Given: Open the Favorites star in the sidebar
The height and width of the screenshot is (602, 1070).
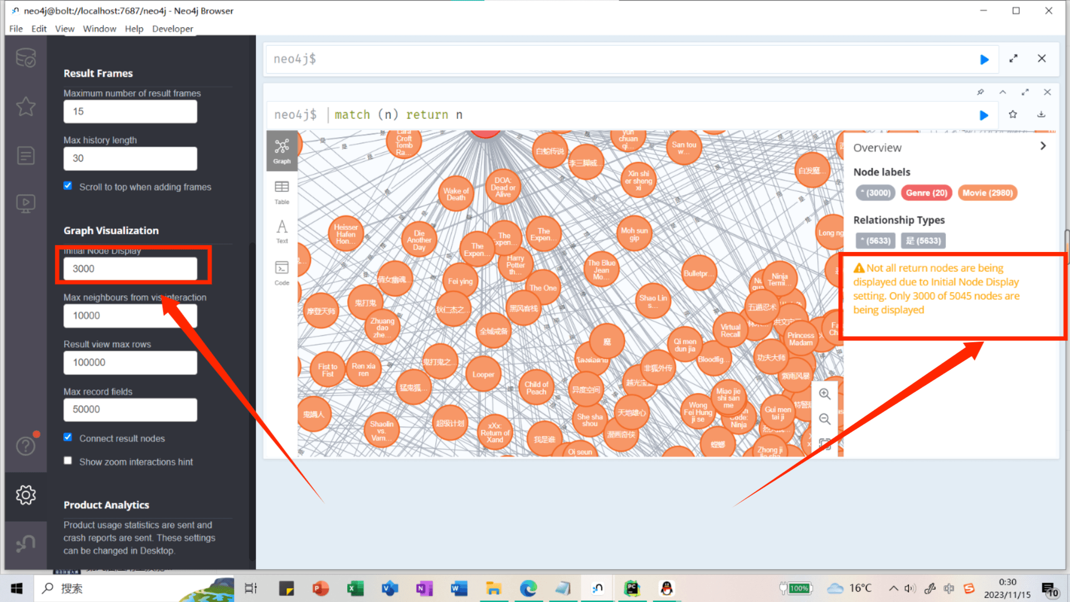Looking at the screenshot, I should [x=26, y=106].
